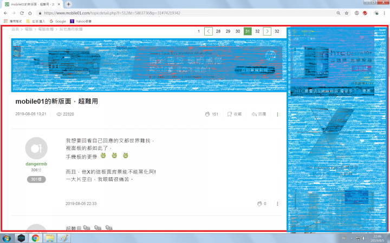
Task: Go to the previous page with left chevron
Action: coord(209,31)
